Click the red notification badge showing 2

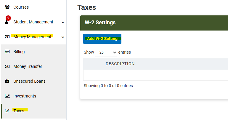8,18
